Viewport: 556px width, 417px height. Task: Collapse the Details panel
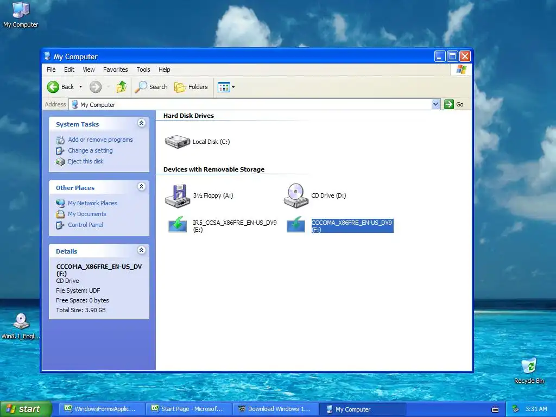coord(142,250)
